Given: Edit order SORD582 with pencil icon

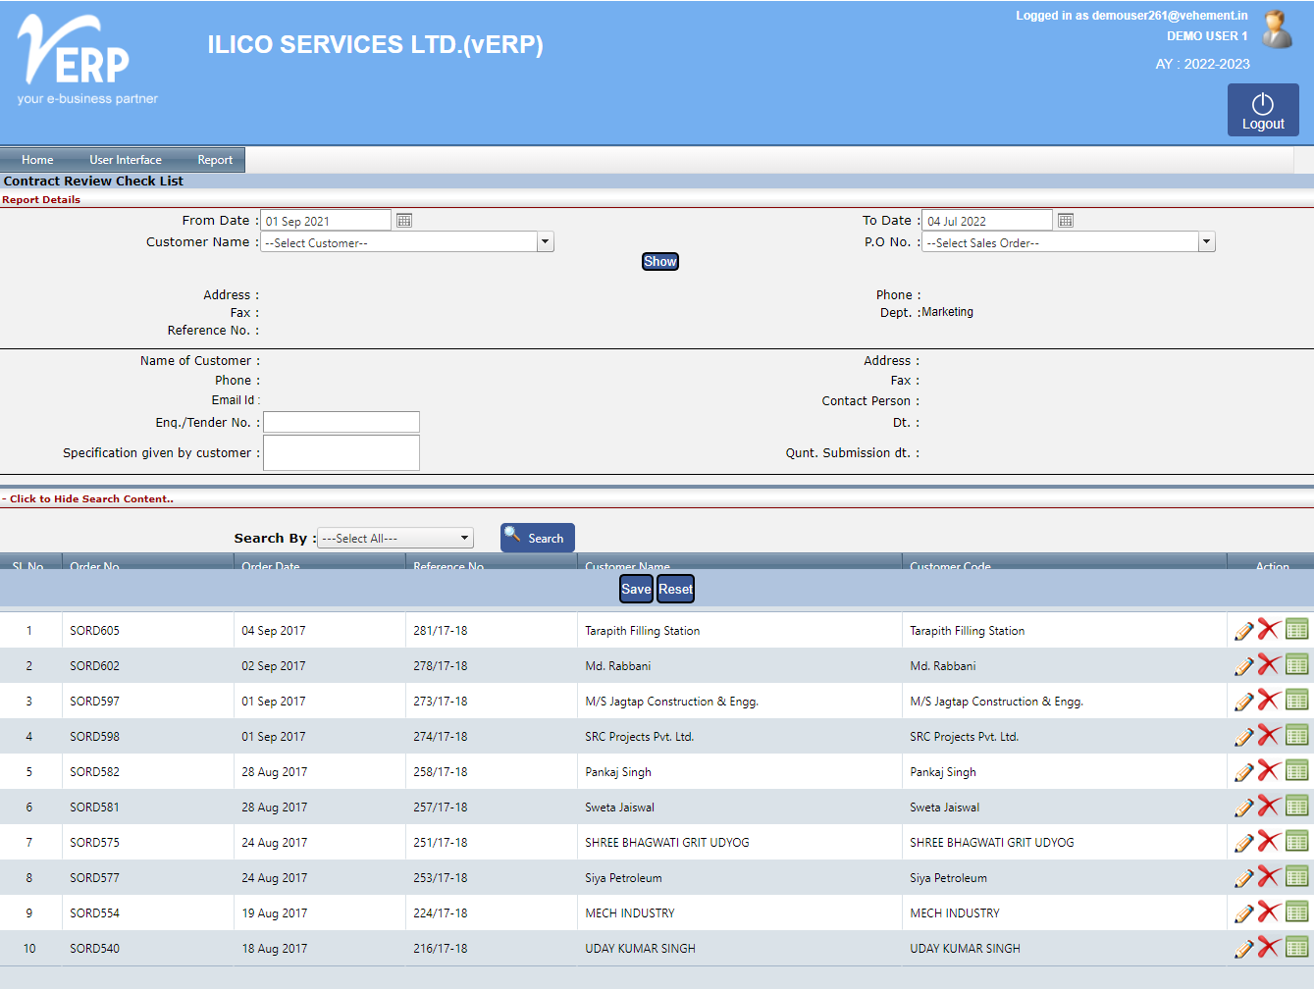Looking at the screenshot, I should [1244, 772].
